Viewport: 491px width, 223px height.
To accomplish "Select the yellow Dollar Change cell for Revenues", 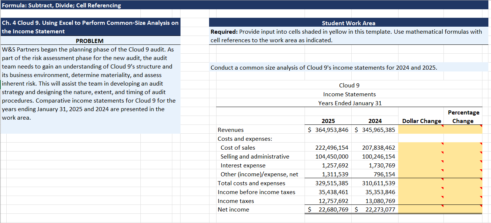I will click(422, 130).
